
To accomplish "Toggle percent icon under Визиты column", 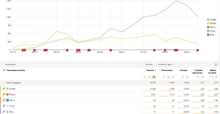I will pyautogui.click(x=150, y=77).
